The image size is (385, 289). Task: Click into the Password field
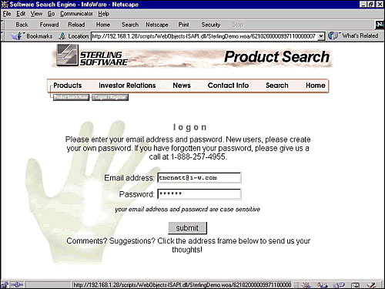pyautogui.click(x=199, y=194)
